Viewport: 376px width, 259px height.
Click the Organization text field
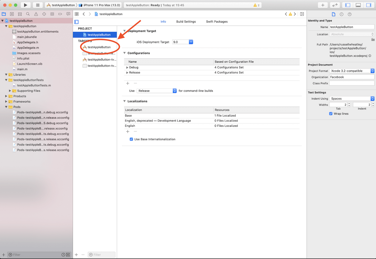(x=352, y=77)
